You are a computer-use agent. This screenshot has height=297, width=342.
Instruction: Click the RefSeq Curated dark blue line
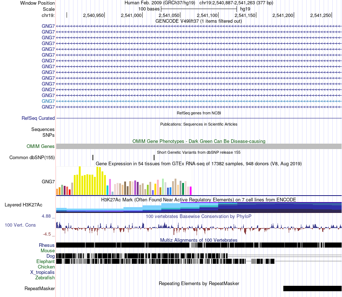coord(199,118)
